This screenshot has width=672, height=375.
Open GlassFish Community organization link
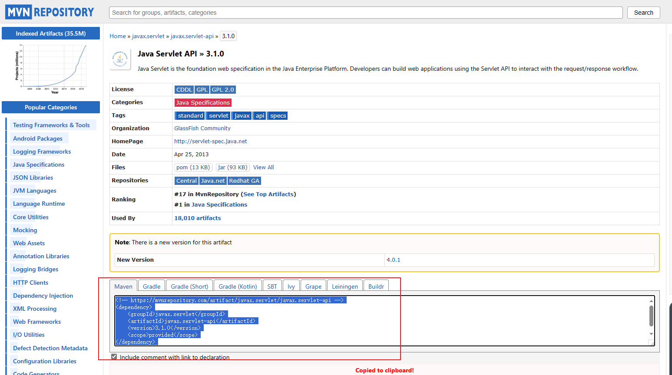coord(202,128)
